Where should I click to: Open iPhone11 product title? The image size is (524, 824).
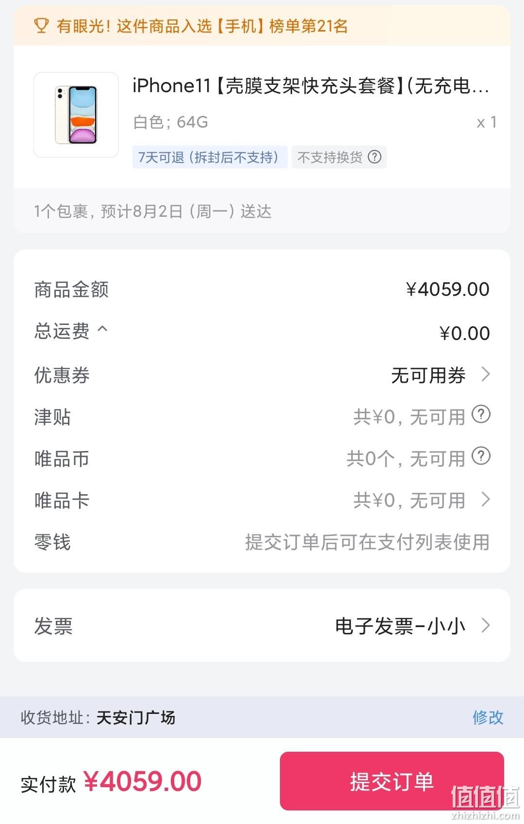point(311,86)
